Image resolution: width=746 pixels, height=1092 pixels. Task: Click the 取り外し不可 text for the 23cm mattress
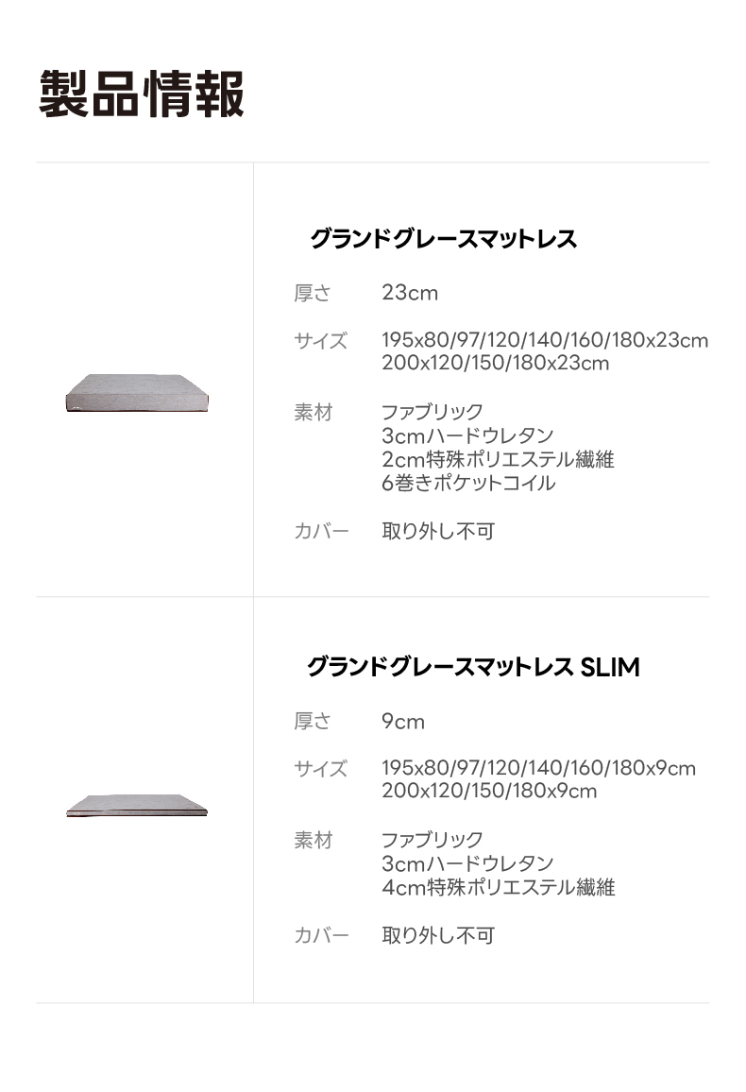438,531
